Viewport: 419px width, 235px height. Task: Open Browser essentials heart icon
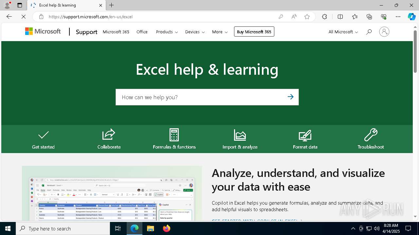[384, 17]
